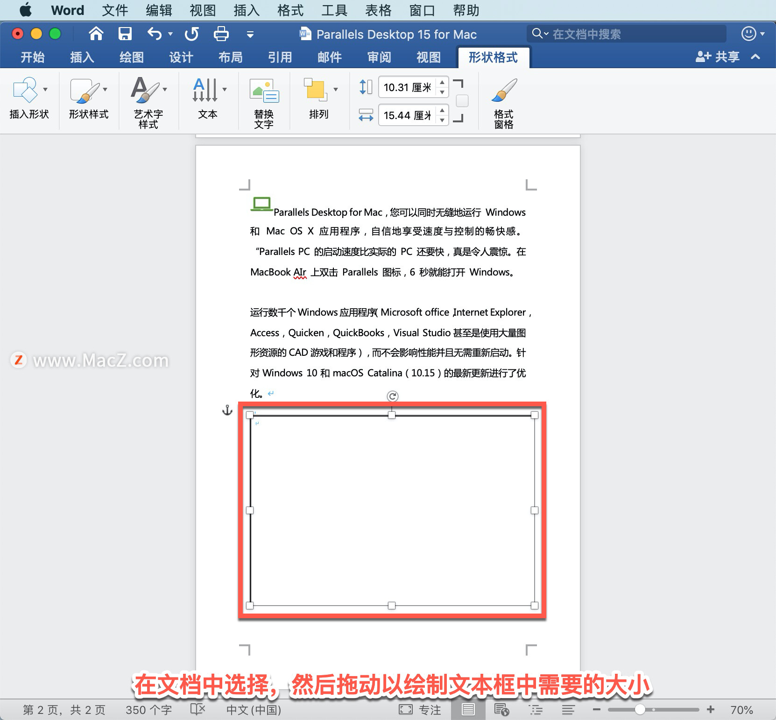
Task: Collapse the ribbon with the chevron
Action: point(755,57)
